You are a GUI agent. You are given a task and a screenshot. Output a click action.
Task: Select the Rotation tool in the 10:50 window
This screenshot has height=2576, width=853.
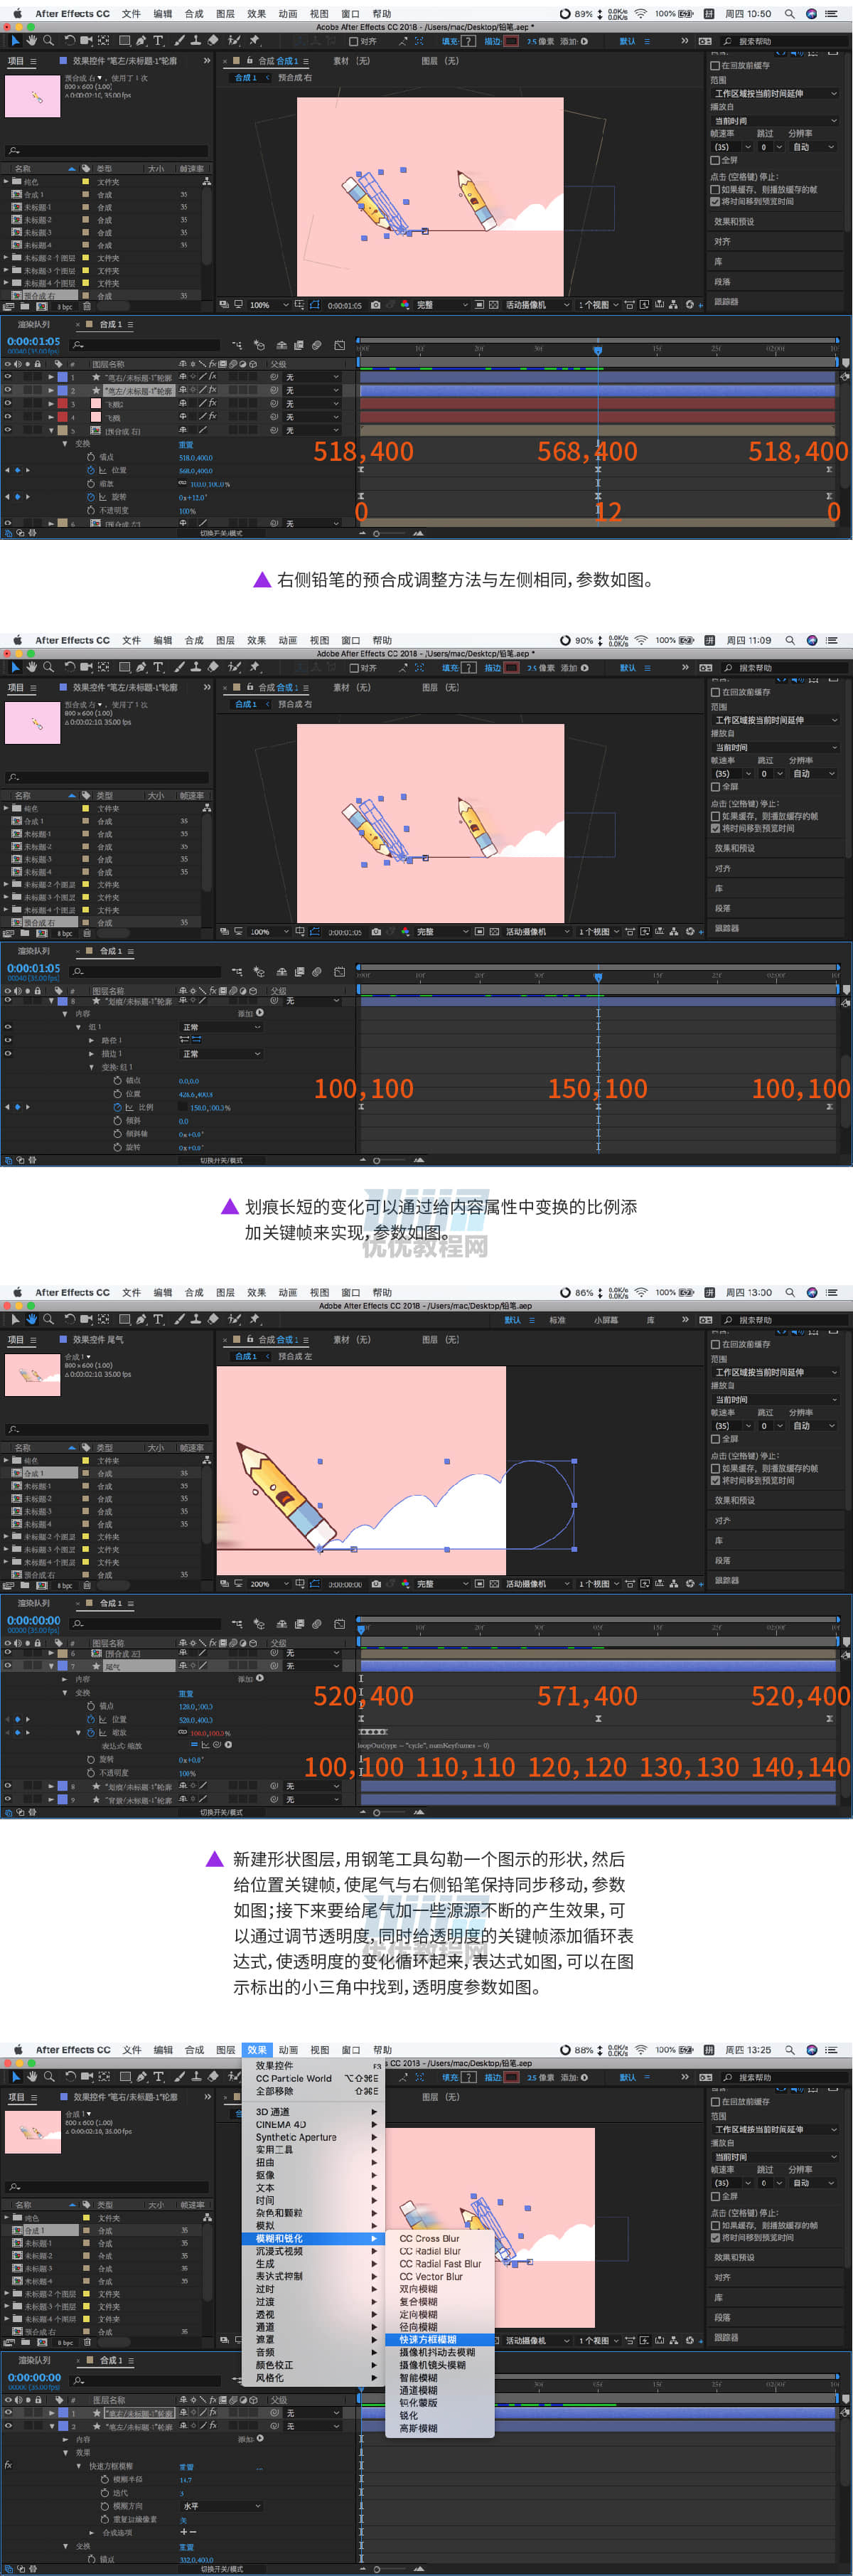pos(70,41)
